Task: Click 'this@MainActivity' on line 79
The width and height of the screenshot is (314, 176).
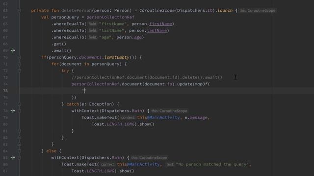Action: (158, 117)
